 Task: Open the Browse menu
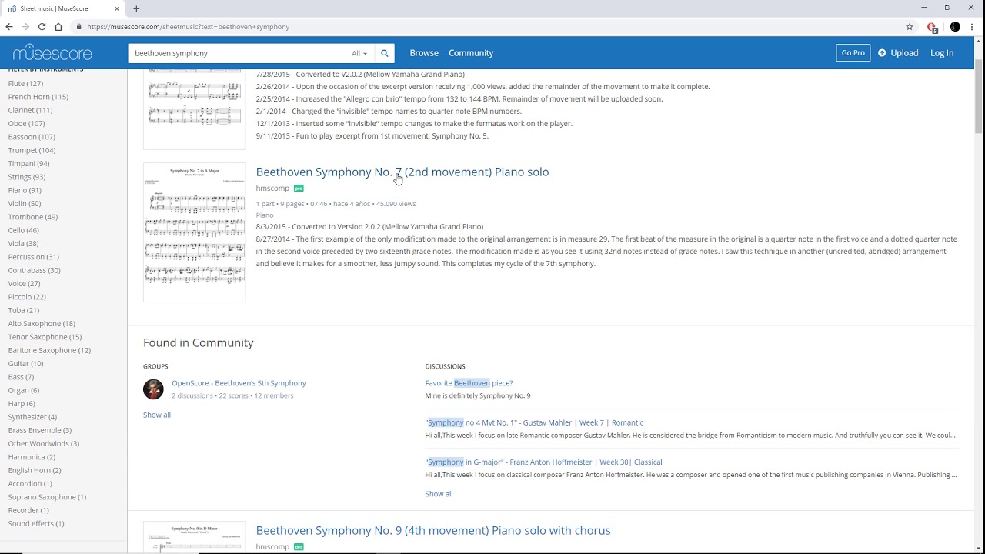click(424, 53)
